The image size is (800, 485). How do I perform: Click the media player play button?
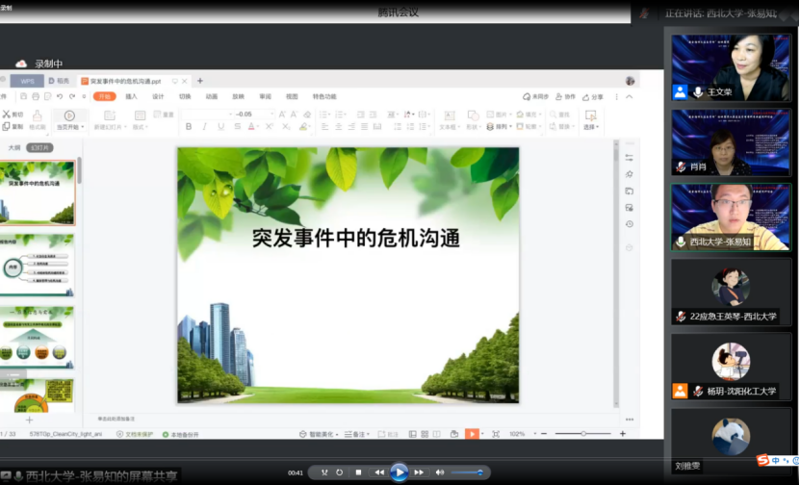(399, 472)
